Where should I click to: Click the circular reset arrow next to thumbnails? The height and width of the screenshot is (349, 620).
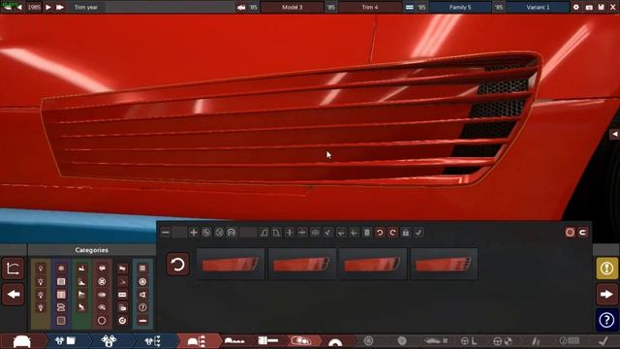(177, 264)
